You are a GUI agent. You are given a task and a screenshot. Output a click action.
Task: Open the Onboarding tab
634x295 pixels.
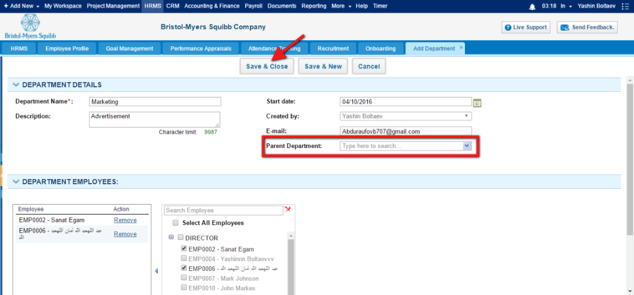coord(380,49)
